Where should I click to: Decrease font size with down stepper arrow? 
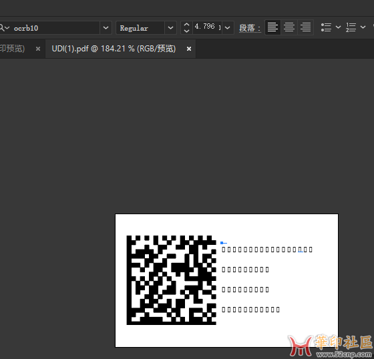tap(187, 31)
